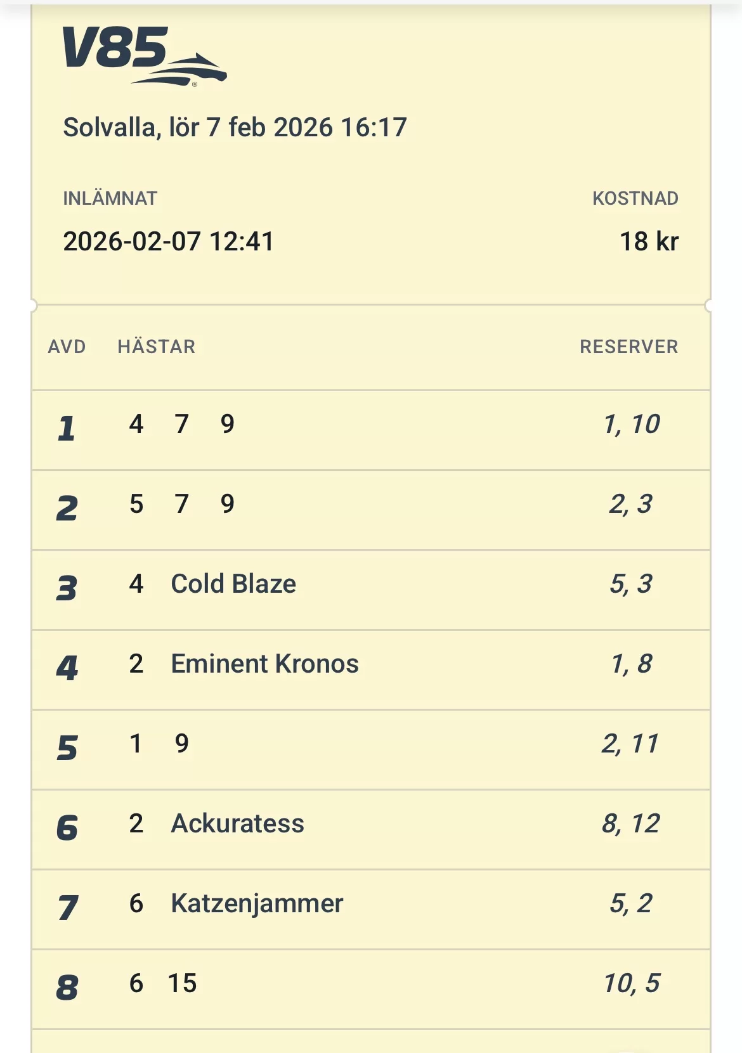742x1053 pixels.
Task: Select race number 7 icon
Action: point(67,908)
